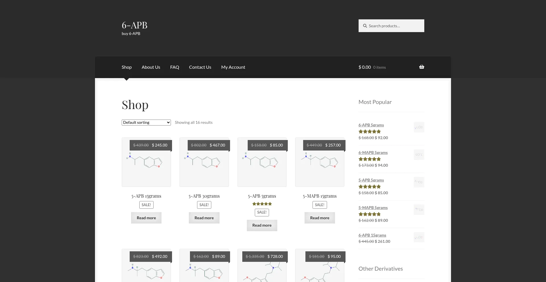The width and height of the screenshot is (546, 282).
Task: Focus the Search products field
Action: click(x=394, y=26)
